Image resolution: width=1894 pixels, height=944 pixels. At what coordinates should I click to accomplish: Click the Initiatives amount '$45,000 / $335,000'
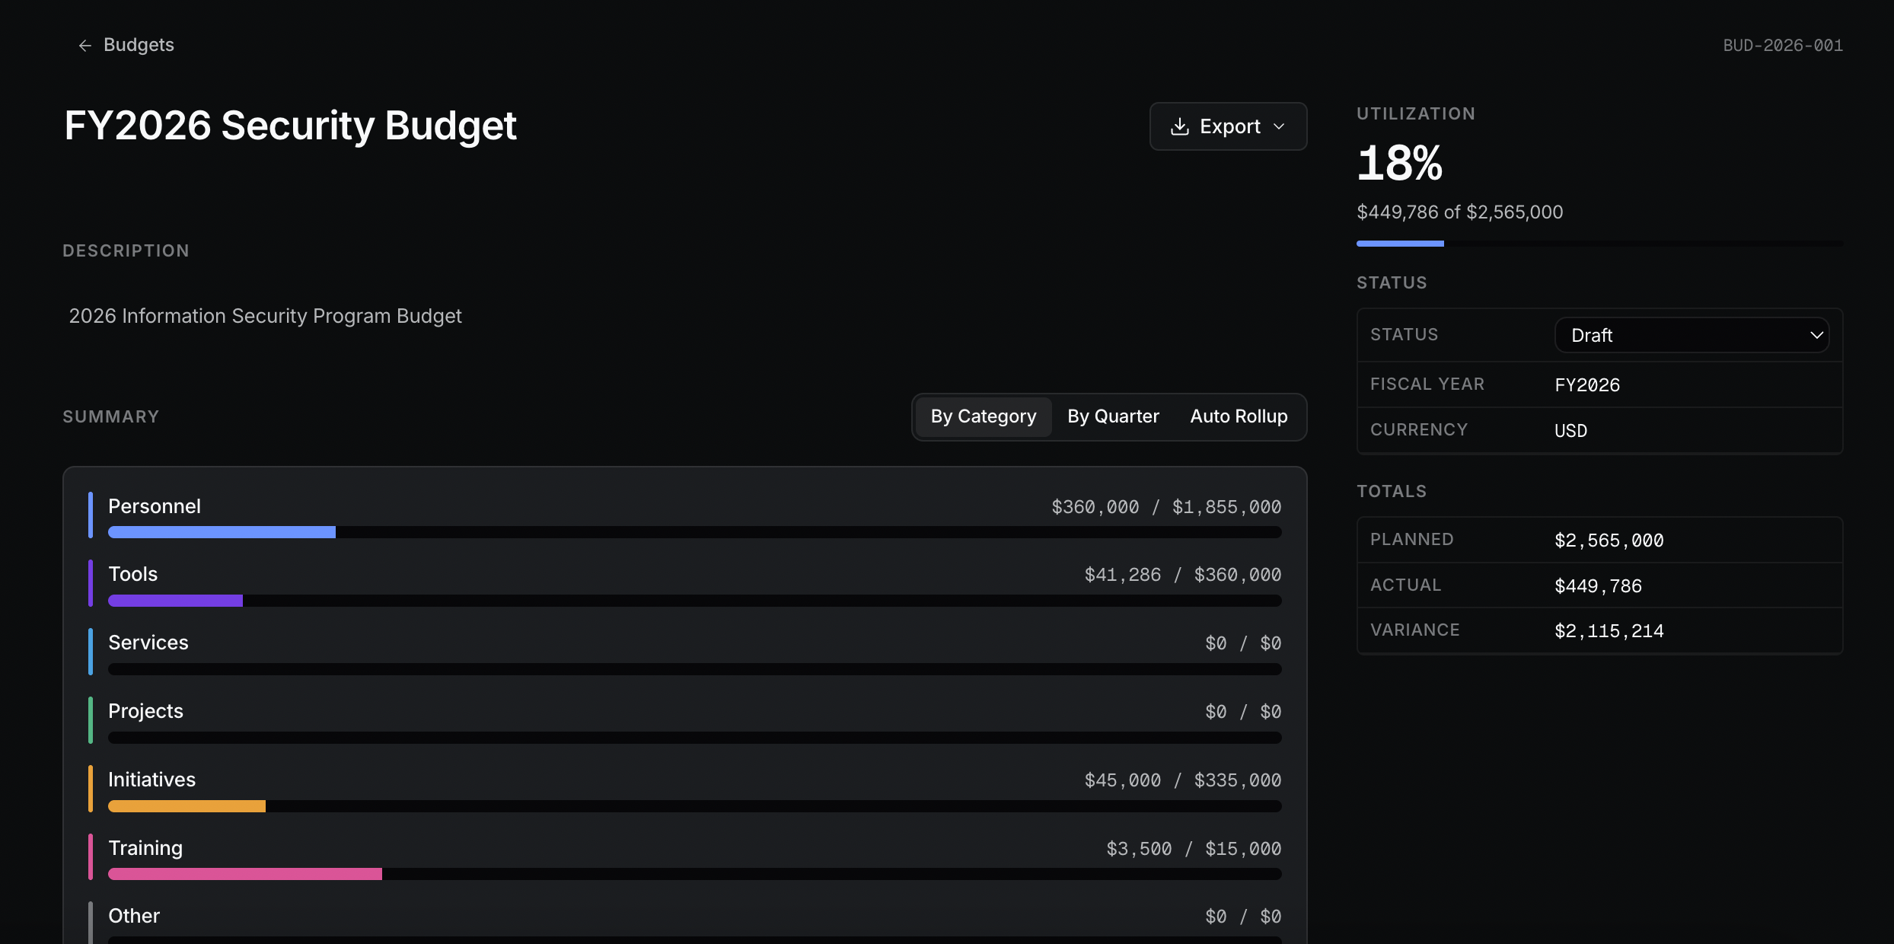[1182, 780]
